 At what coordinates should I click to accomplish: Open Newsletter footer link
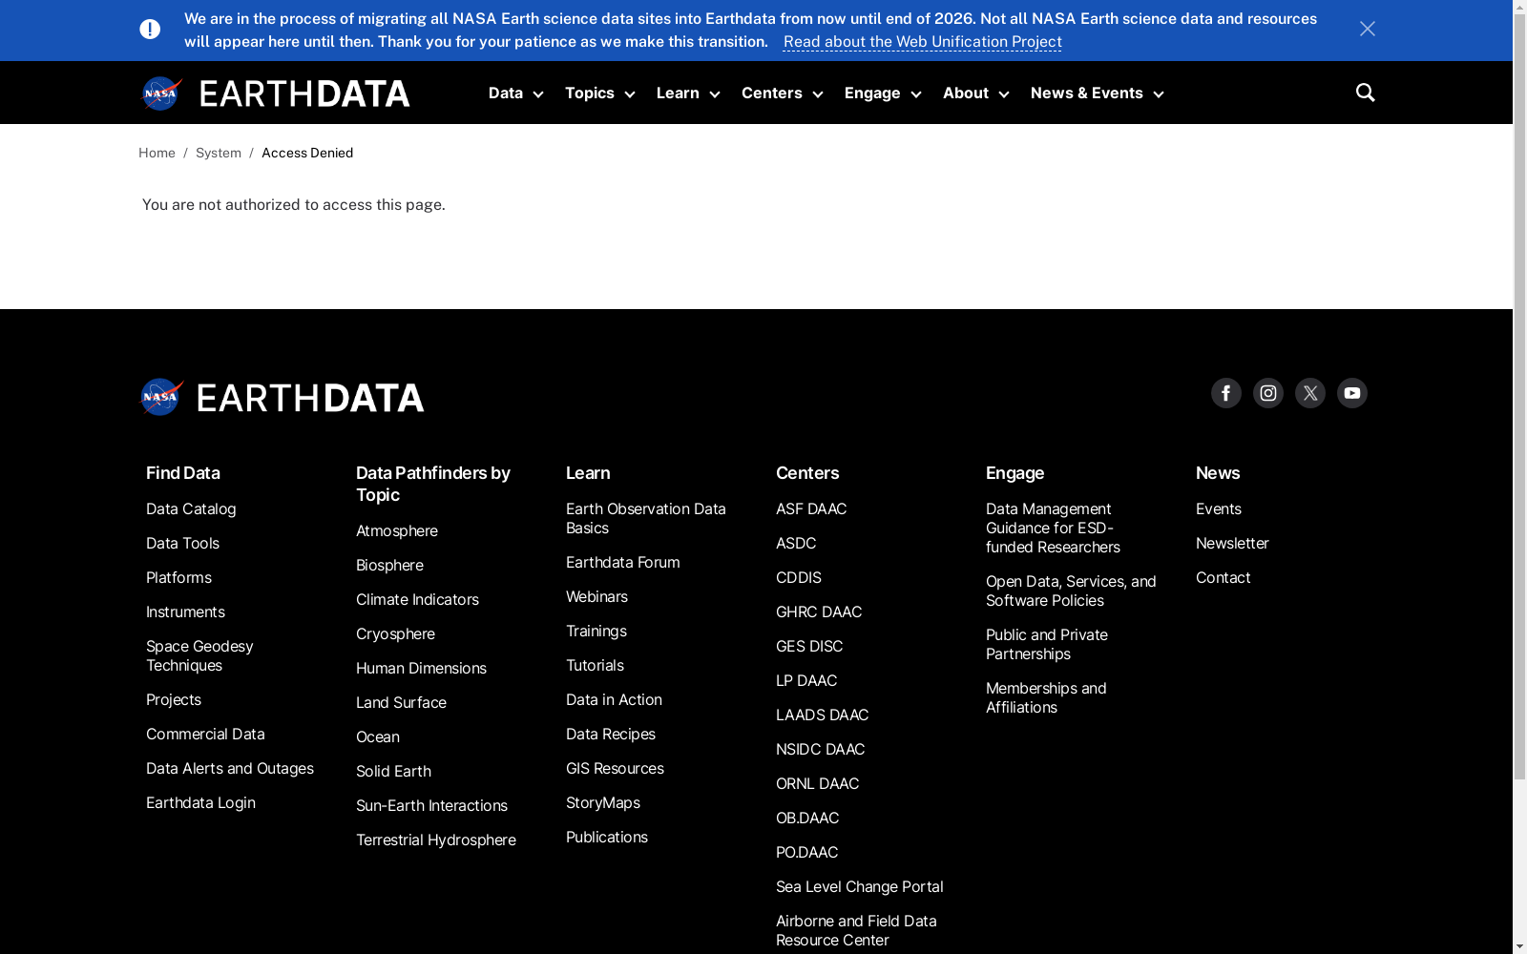click(1232, 544)
